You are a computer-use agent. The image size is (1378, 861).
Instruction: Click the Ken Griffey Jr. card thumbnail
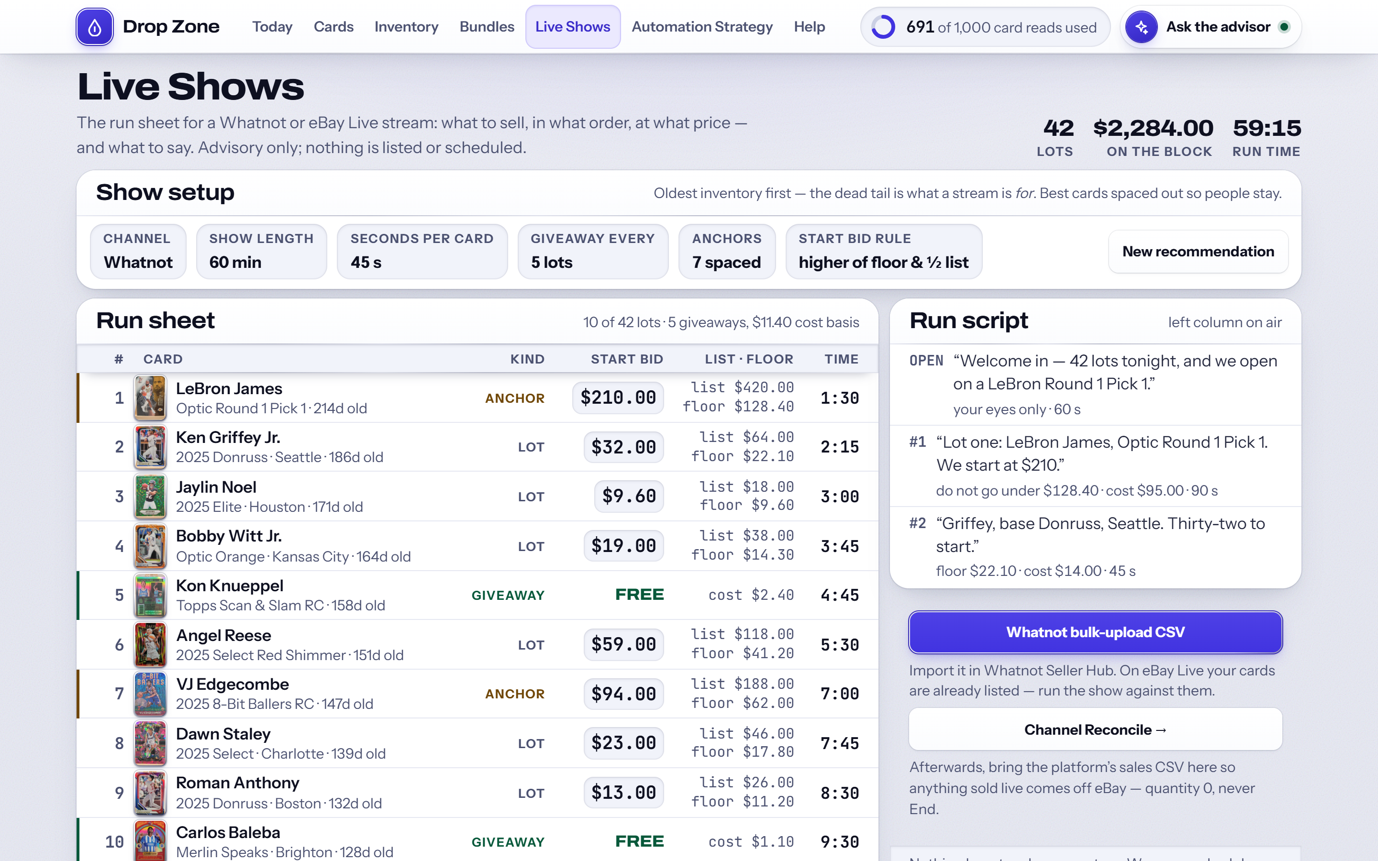(150, 447)
